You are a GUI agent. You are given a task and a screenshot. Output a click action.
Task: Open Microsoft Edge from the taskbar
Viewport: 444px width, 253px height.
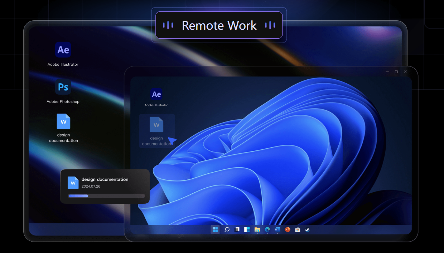click(x=267, y=229)
